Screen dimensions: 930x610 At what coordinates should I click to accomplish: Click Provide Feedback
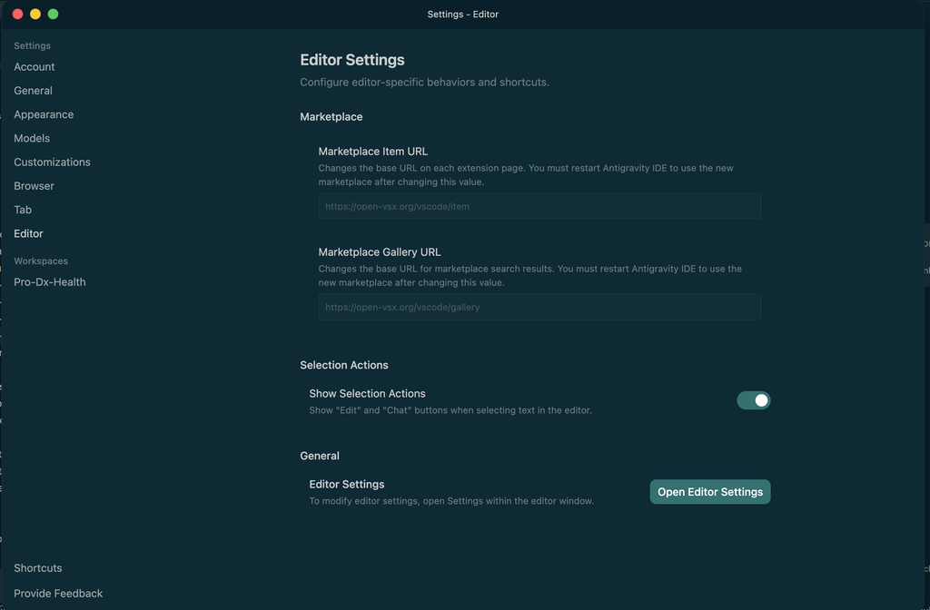pyautogui.click(x=58, y=594)
